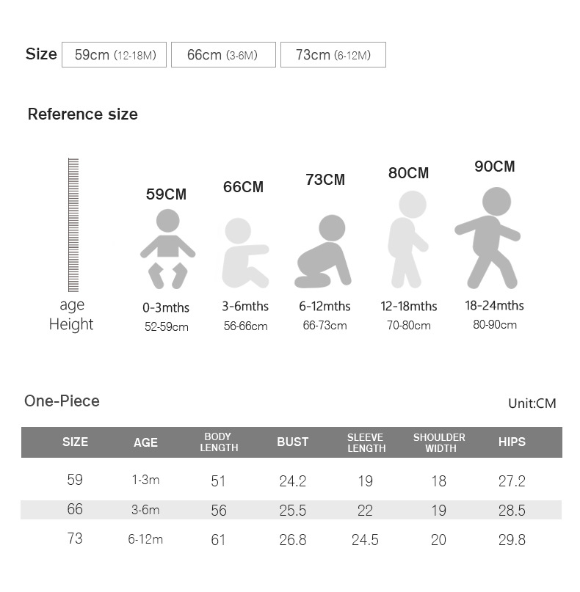This screenshot has width=580, height=592.
Task: Click the One-Piece table heading
Action: [62, 401]
